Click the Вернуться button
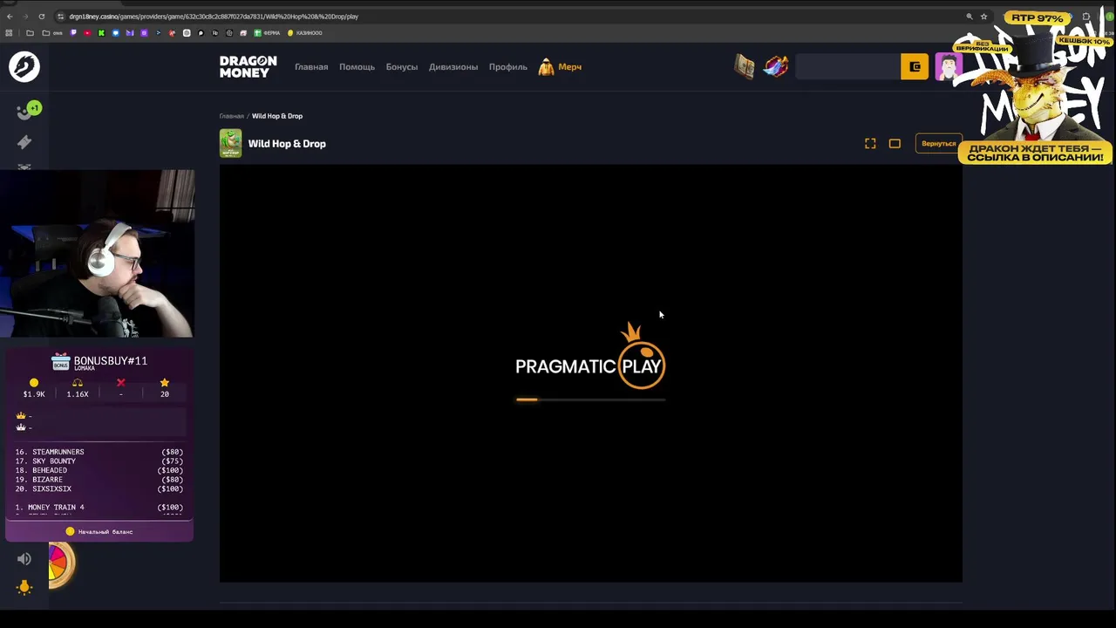This screenshot has height=628, width=1116. [938, 143]
